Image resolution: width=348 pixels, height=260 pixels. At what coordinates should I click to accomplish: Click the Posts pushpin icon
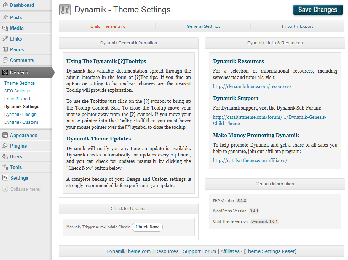point(5,17)
